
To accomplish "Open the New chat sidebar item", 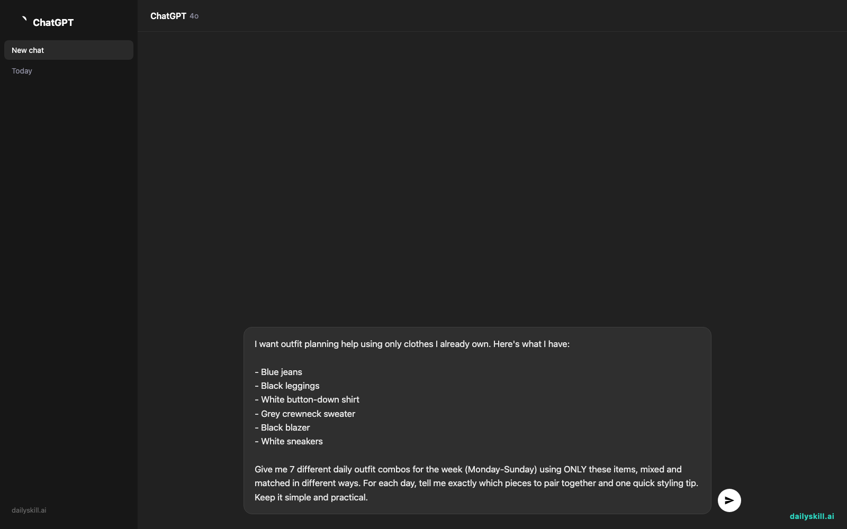I will point(69,50).
